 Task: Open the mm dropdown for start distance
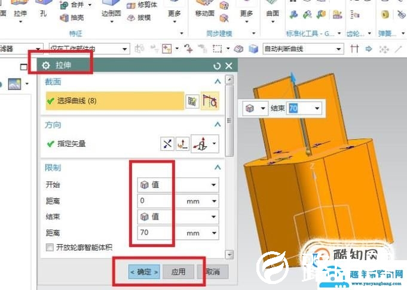click(214, 201)
